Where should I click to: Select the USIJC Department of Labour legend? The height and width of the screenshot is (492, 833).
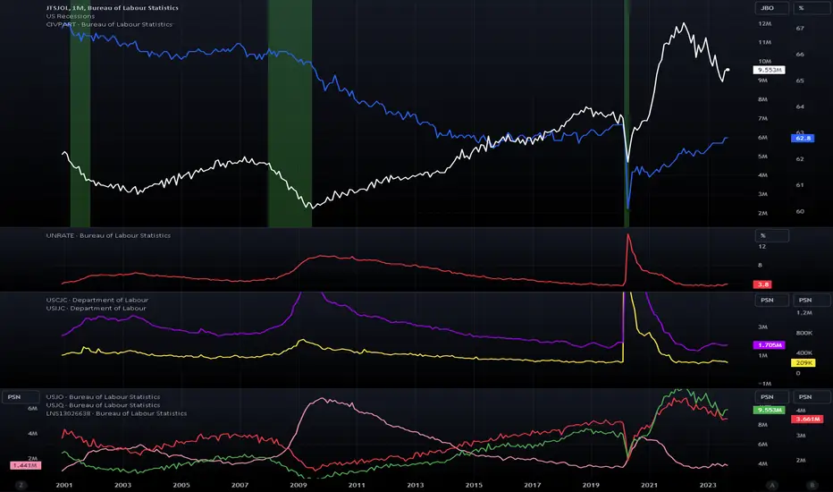[x=96, y=308]
